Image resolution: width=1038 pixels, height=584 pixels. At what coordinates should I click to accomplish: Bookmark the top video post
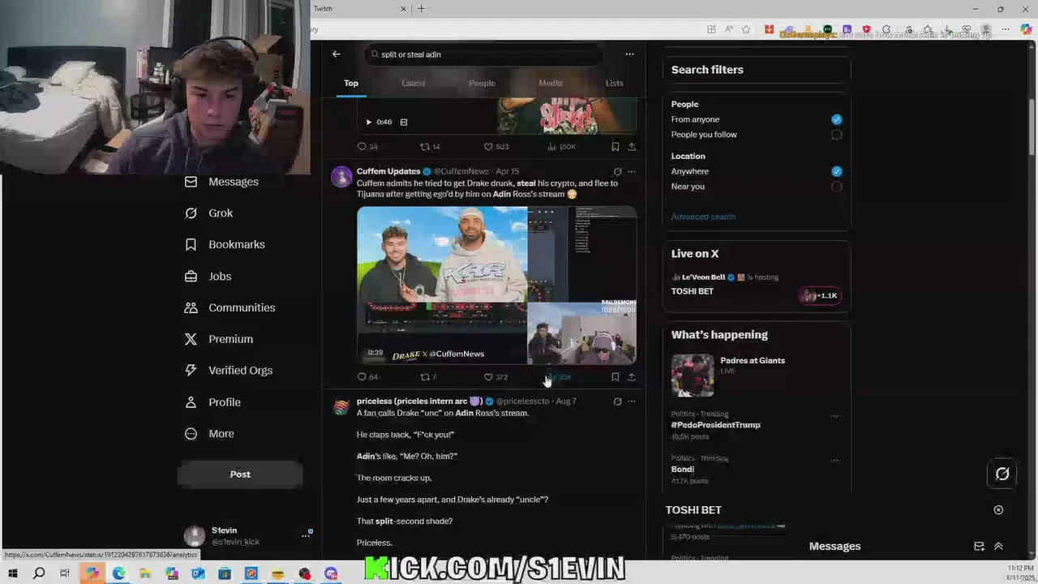[x=616, y=147]
